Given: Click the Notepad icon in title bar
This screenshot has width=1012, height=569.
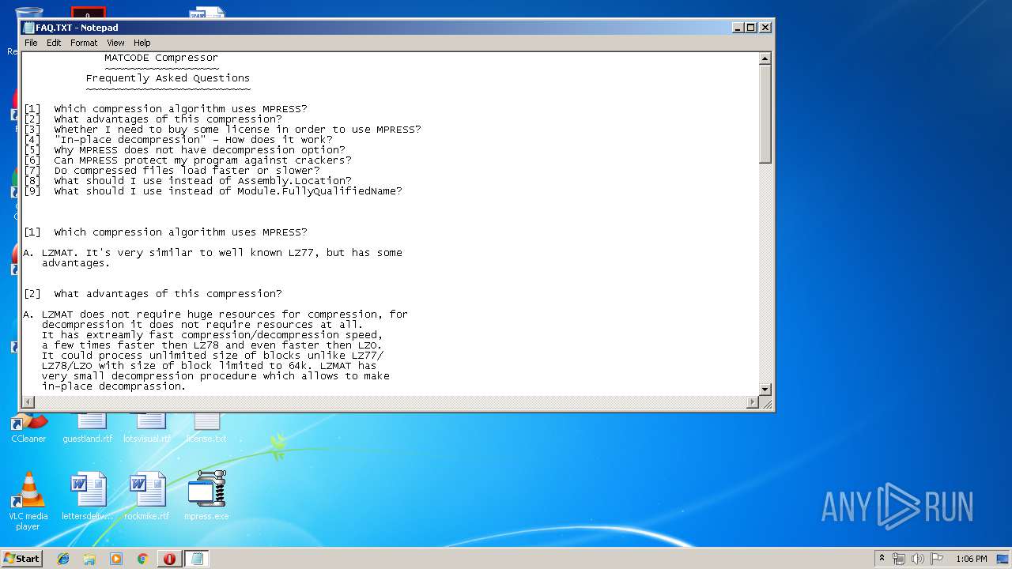Looking at the screenshot, I should pos(29,28).
